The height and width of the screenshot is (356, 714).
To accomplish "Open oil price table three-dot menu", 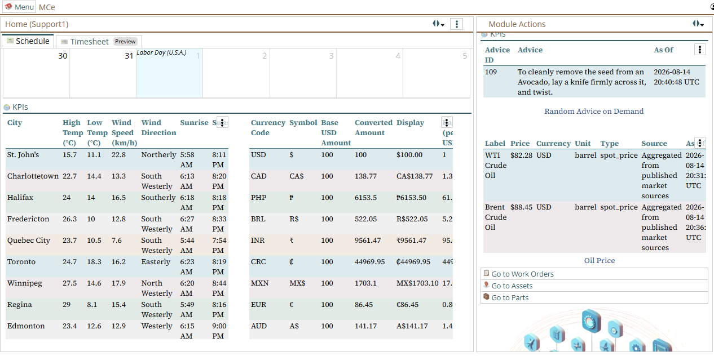I will click(x=700, y=143).
